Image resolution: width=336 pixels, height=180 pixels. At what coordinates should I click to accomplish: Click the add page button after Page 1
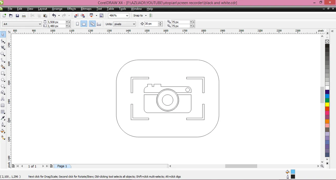coord(51,166)
